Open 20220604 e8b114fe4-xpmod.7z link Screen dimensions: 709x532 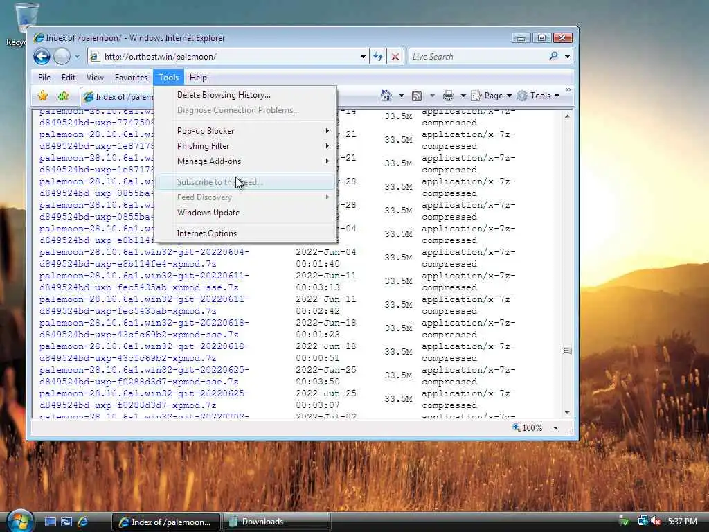[144, 258]
